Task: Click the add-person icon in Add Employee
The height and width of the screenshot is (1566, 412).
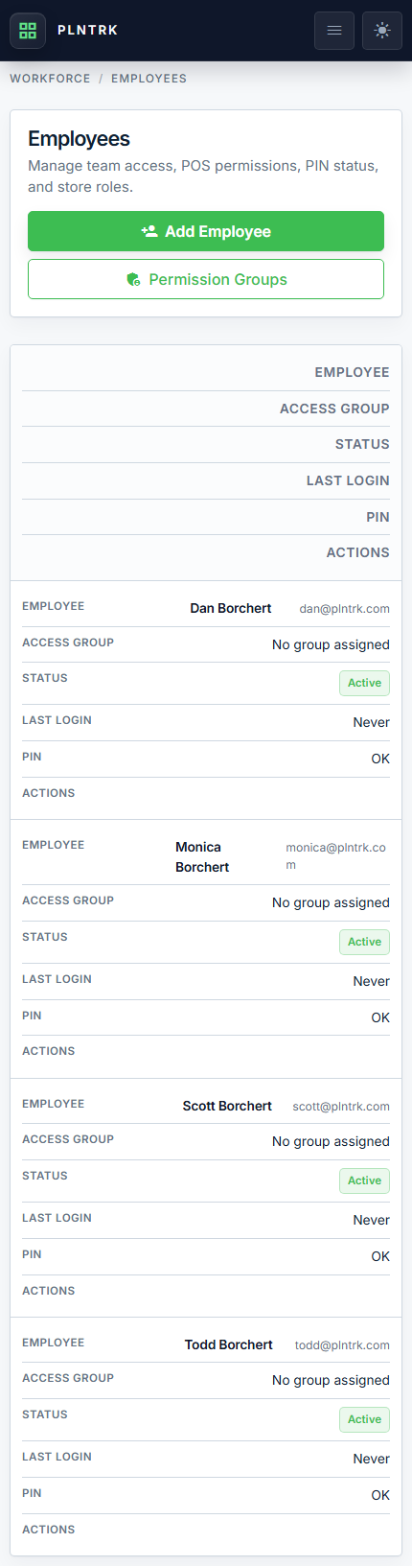Action: (149, 231)
